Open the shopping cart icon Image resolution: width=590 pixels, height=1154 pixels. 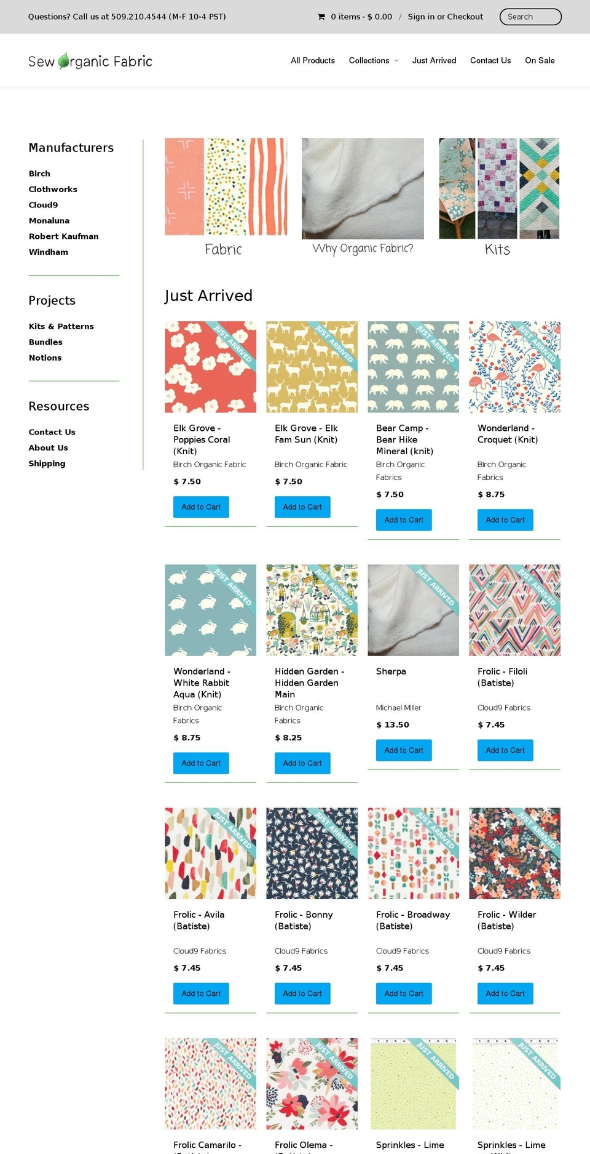(322, 17)
